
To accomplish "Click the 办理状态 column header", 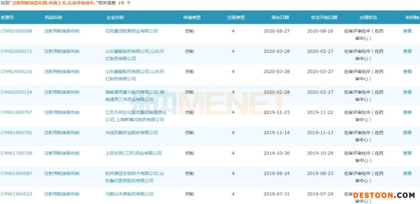I will click(x=363, y=17).
